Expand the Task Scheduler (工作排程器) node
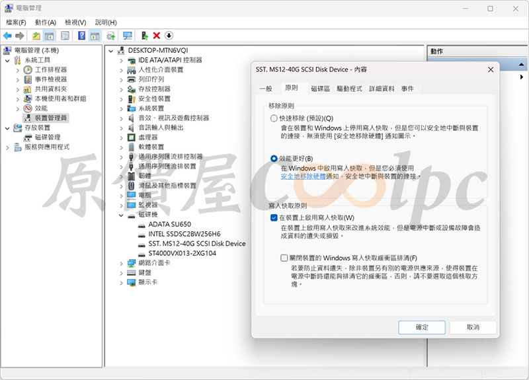The width and height of the screenshot is (529, 380). coord(18,70)
